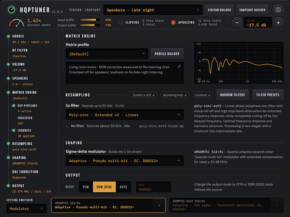This screenshot has height=217, width=290.
Task: Select the DAC Correction stage
Action: (x=25, y=172)
